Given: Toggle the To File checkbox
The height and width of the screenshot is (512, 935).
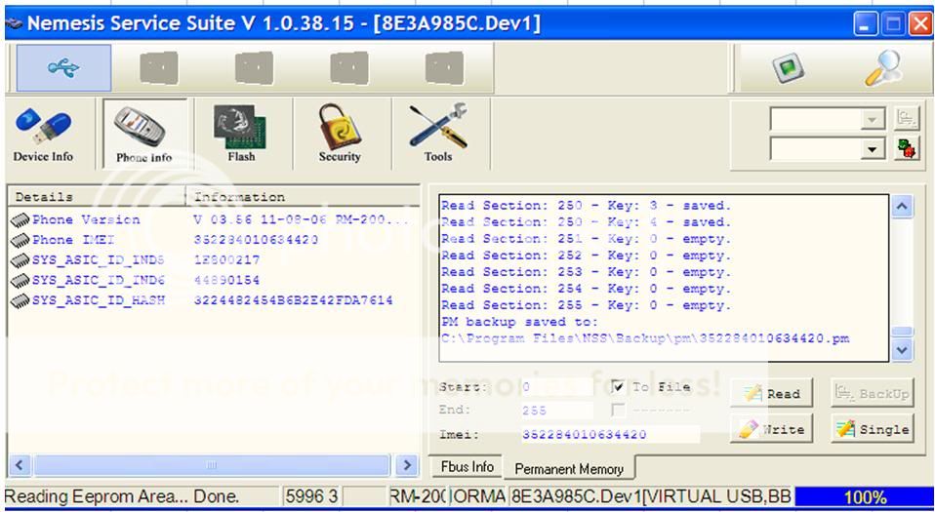Looking at the screenshot, I should pyautogui.click(x=619, y=387).
